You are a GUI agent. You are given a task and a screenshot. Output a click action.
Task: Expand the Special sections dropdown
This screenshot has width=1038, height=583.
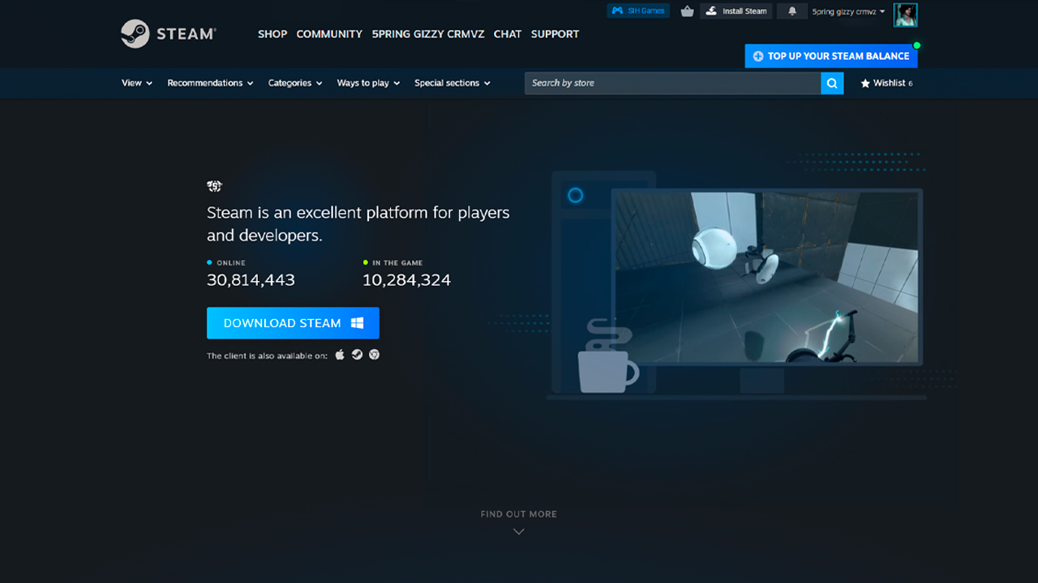[x=452, y=83]
